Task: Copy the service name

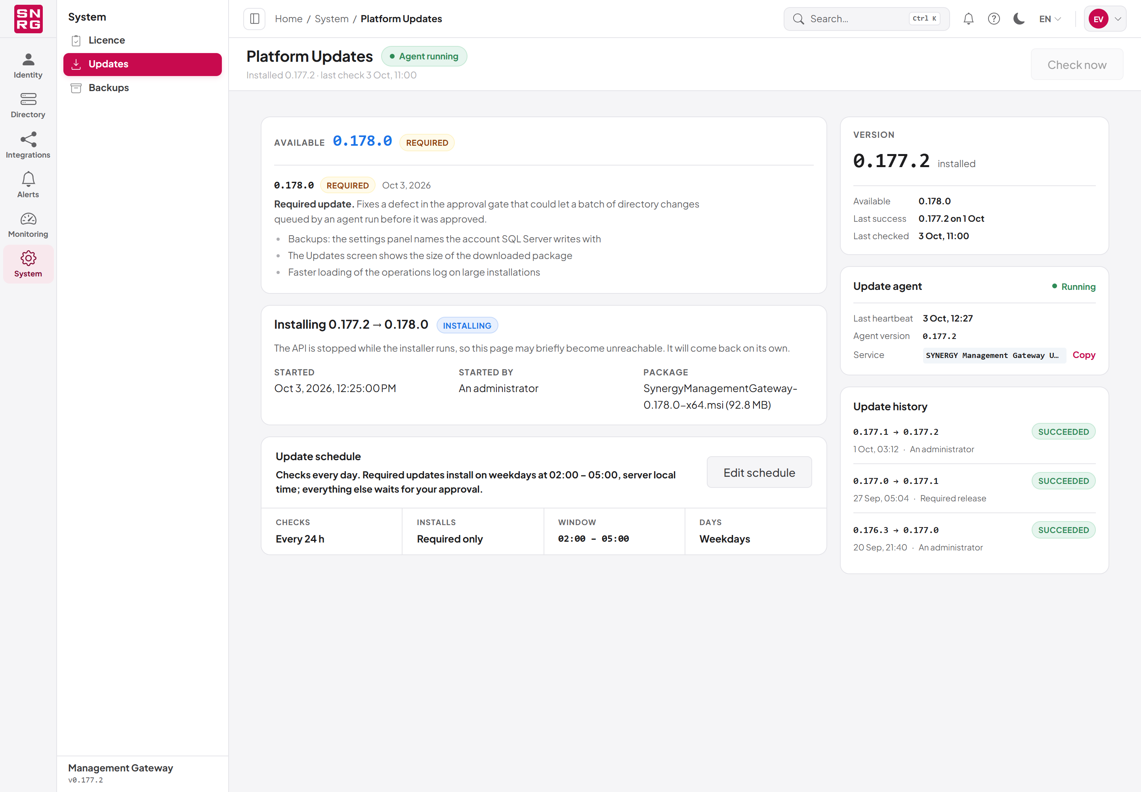Action: point(1084,355)
